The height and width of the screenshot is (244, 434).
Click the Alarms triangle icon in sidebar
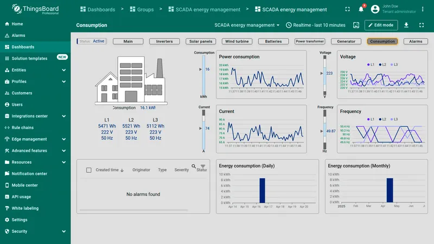click(x=7, y=35)
